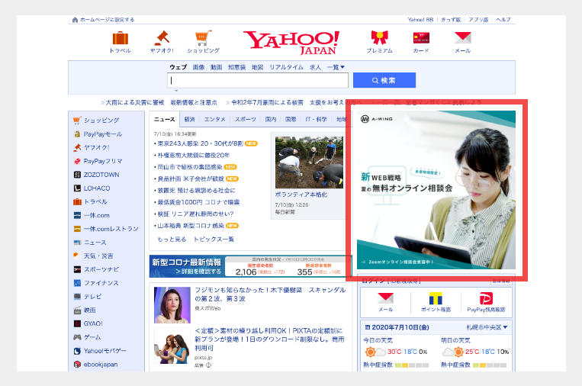582x386 pixels.
Task: Switch to the 経済 news tab
Action: tap(189, 120)
